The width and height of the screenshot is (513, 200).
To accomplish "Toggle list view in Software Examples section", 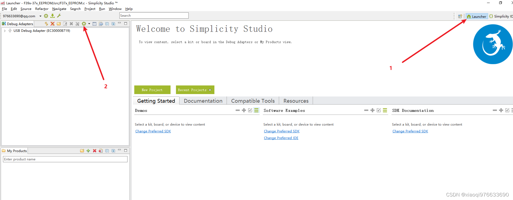I will tap(385, 110).
